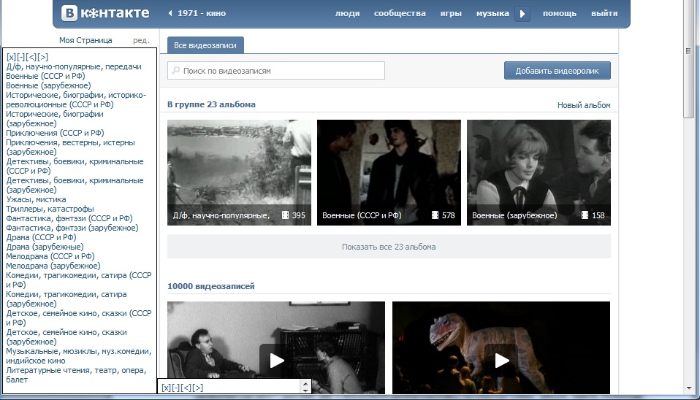
Task: Open сообщества in top menu
Action: coord(400,13)
